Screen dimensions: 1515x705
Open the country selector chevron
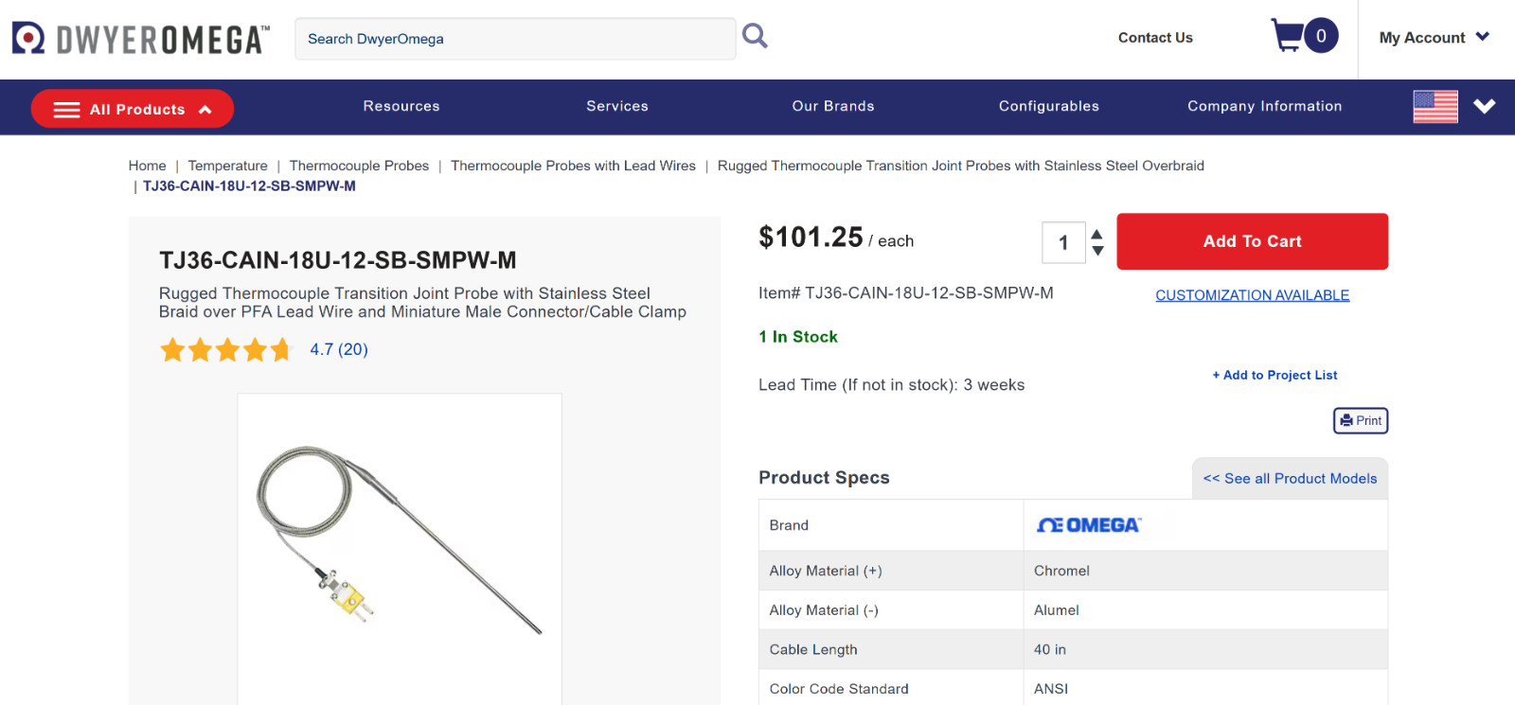click(1484, 106)
